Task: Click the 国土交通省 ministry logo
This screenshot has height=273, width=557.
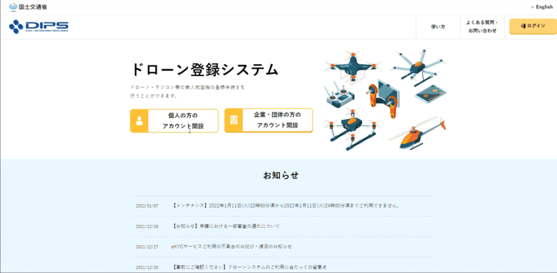Action: coord(28,7)
